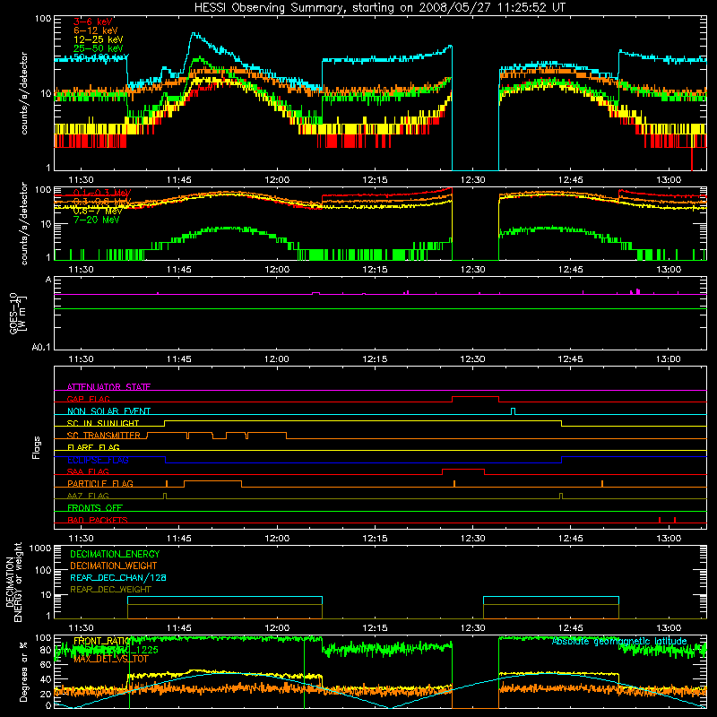
Task: Select the ATTENUATOR_STATE flag label
Action: [108, 387]
